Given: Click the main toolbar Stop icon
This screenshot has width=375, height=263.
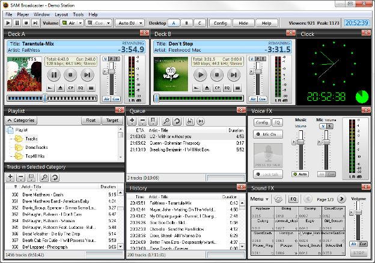Looking at the screenshot, I should 26,23.
